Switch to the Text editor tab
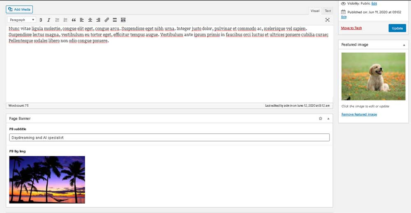The height and width of the screenshot is (213, 411). click(x=328, y=11)
